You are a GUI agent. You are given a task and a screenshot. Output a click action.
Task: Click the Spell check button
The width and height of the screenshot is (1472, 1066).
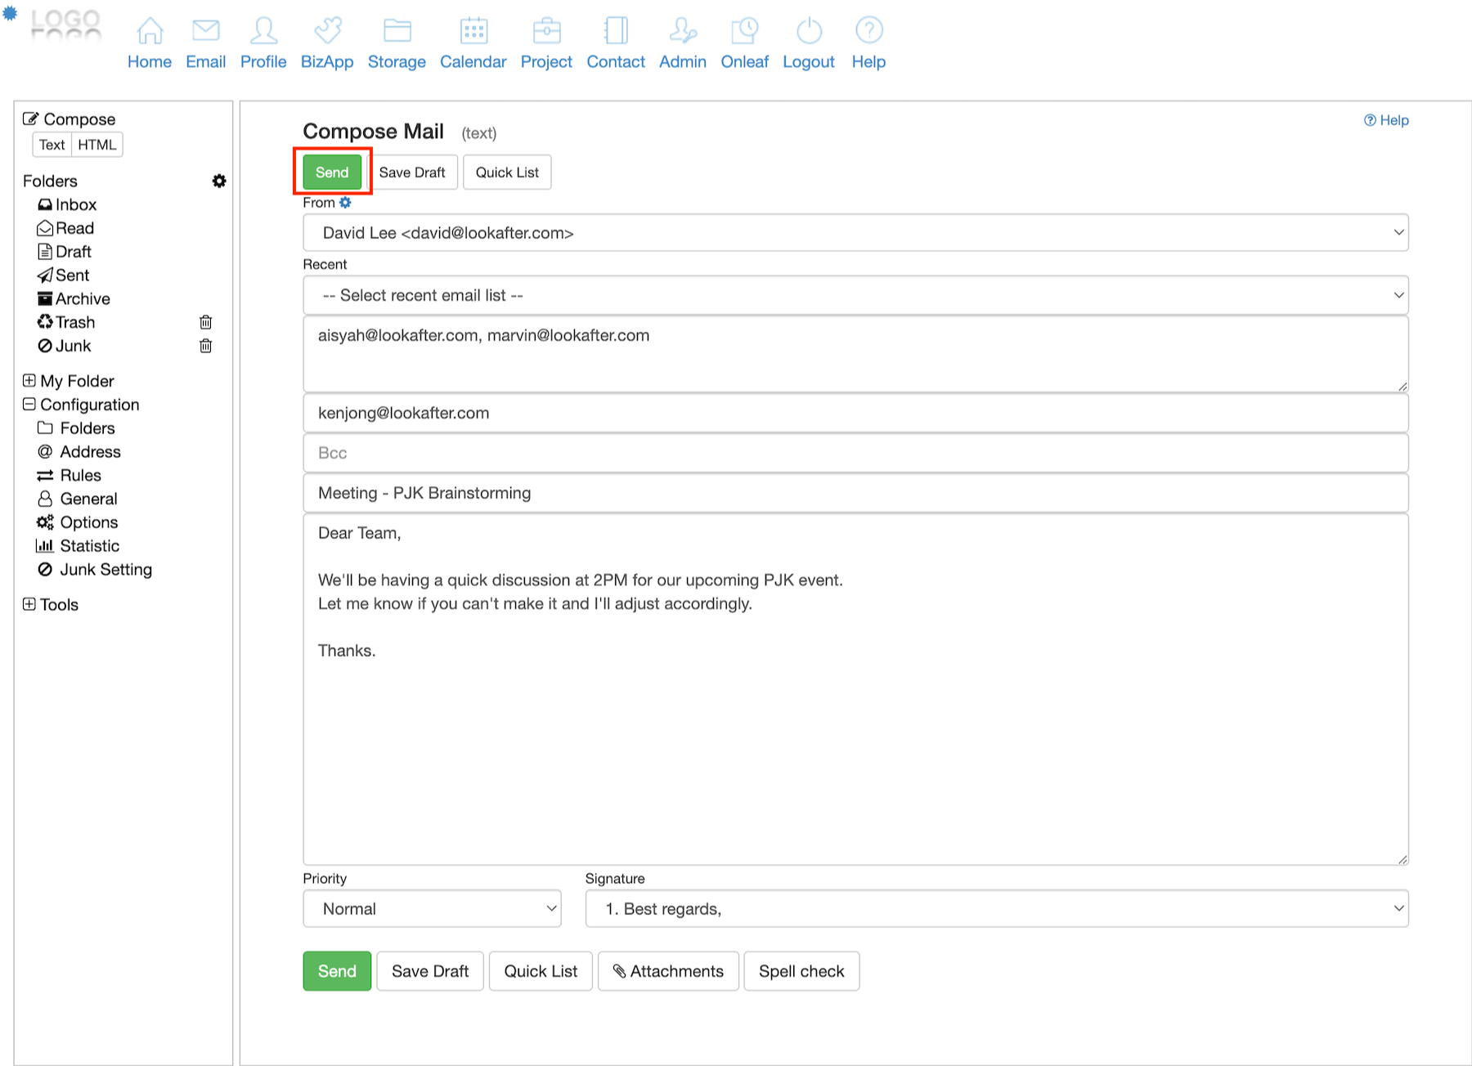click(801, 971)
